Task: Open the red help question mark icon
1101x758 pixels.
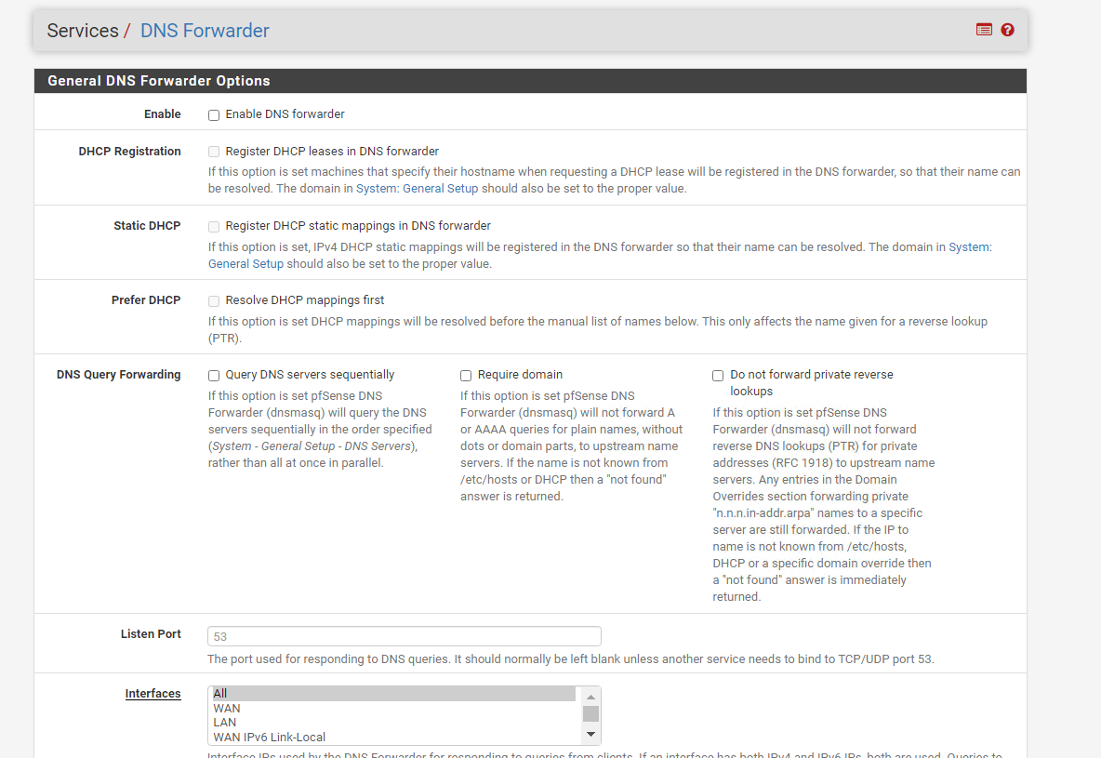Action: [1007, 30]
